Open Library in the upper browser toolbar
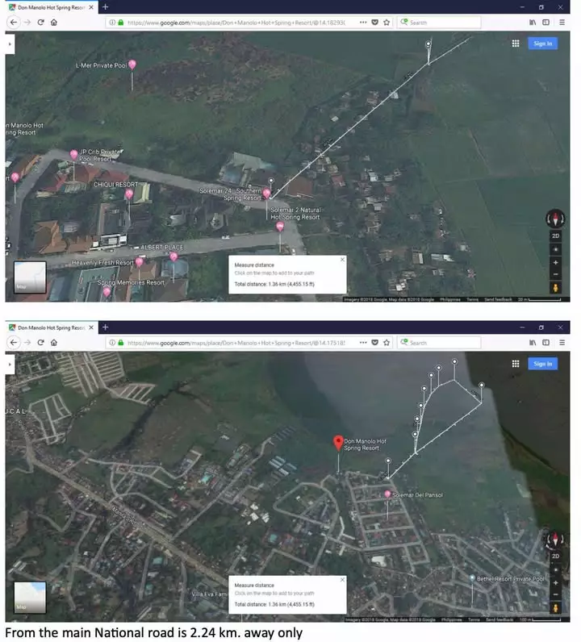581x642 pixels. (533, 23)
